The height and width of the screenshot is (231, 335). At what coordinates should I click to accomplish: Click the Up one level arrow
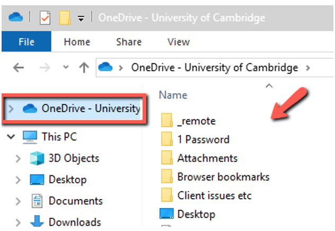(x=84, y=68)
